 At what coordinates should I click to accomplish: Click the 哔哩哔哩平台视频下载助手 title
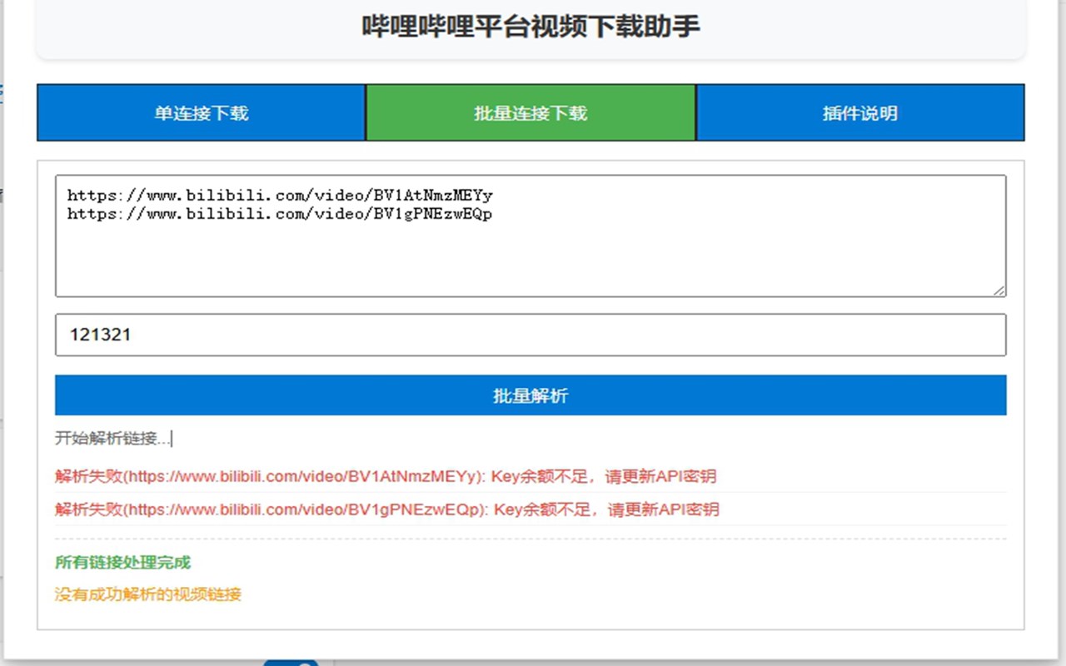531,26
